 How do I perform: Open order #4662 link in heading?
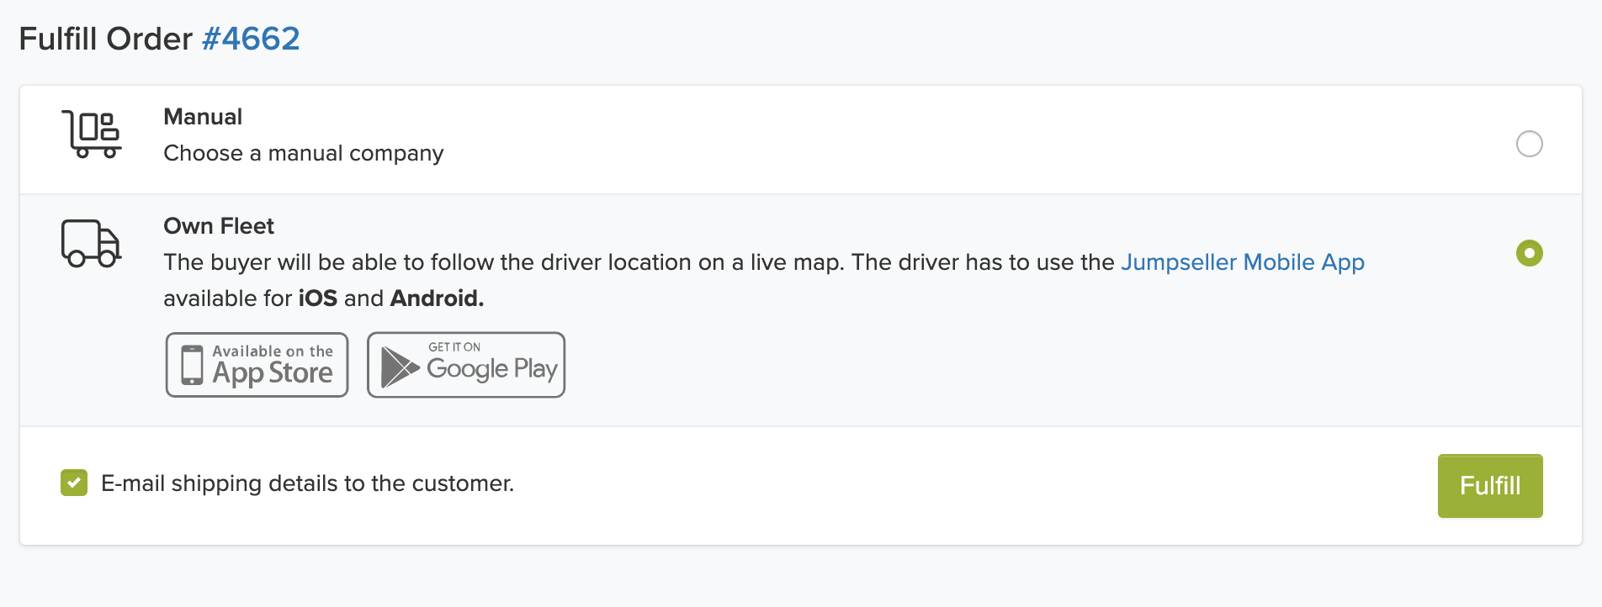[251, 39]
